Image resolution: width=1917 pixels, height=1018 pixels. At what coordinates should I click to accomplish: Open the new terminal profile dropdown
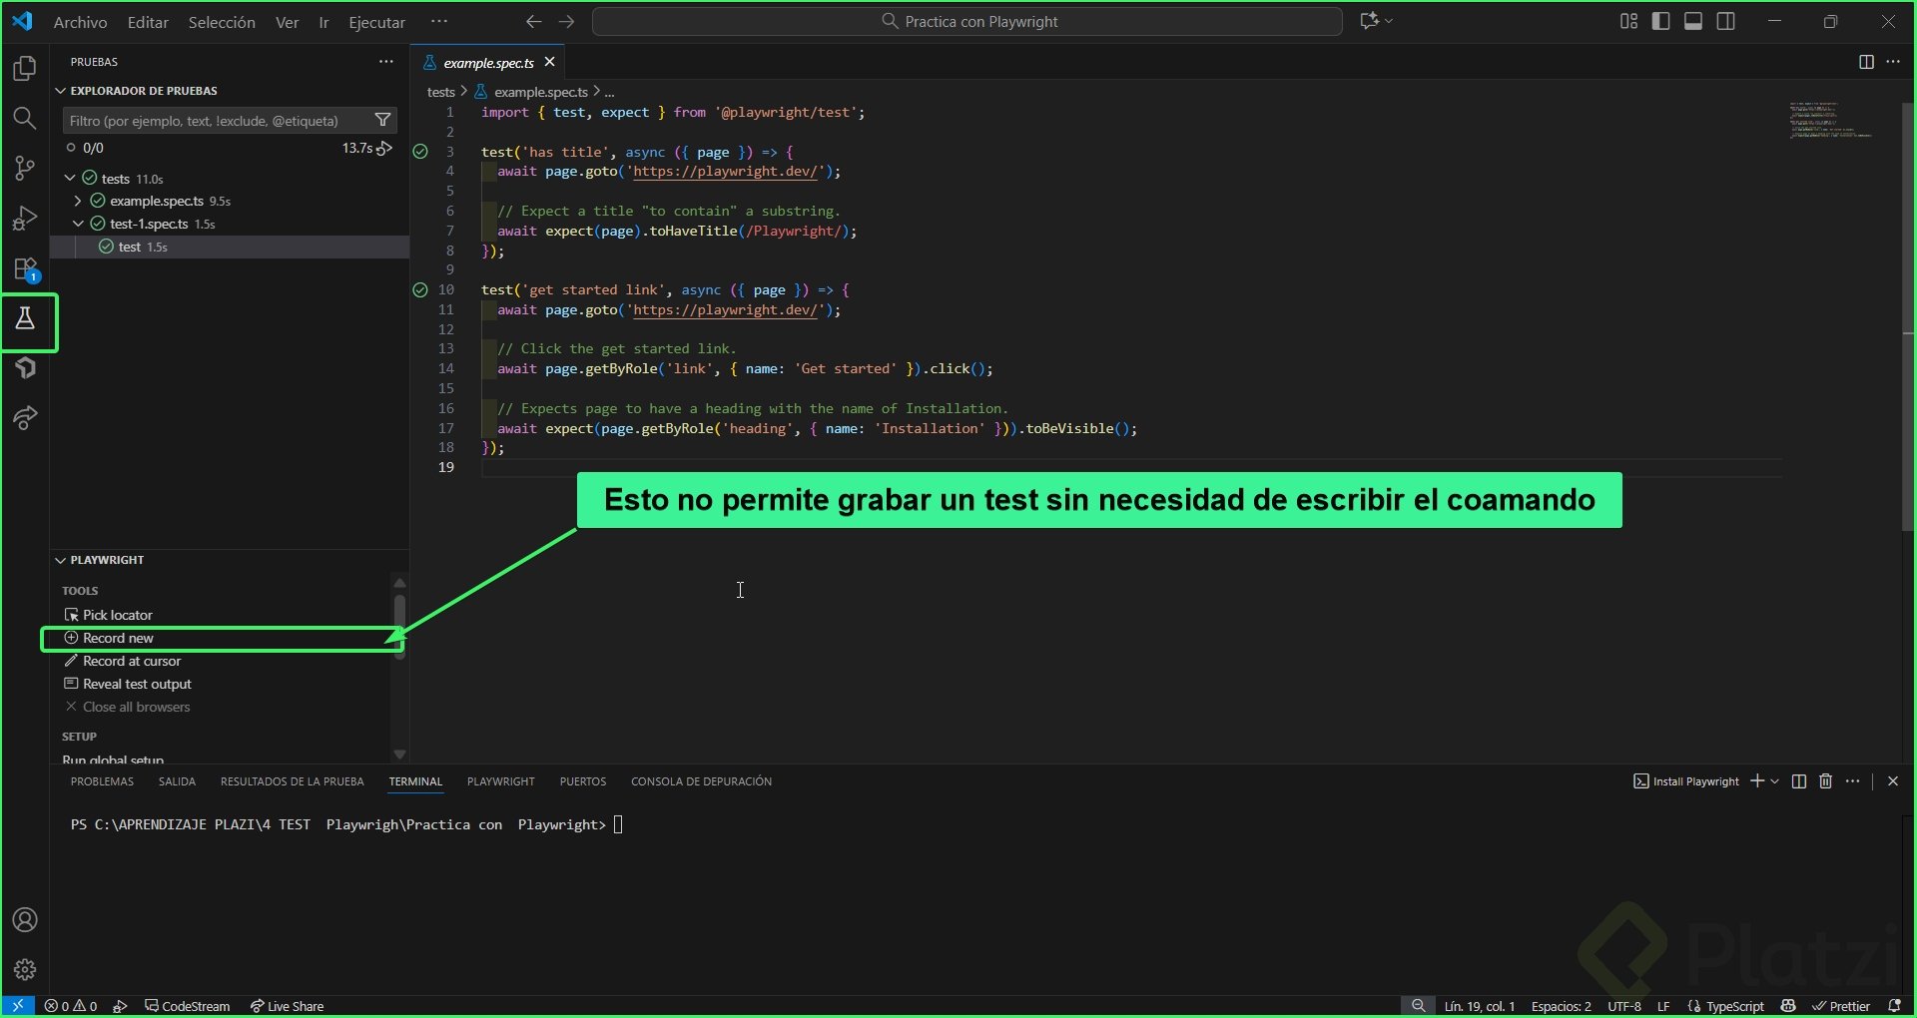point(1774,781)
